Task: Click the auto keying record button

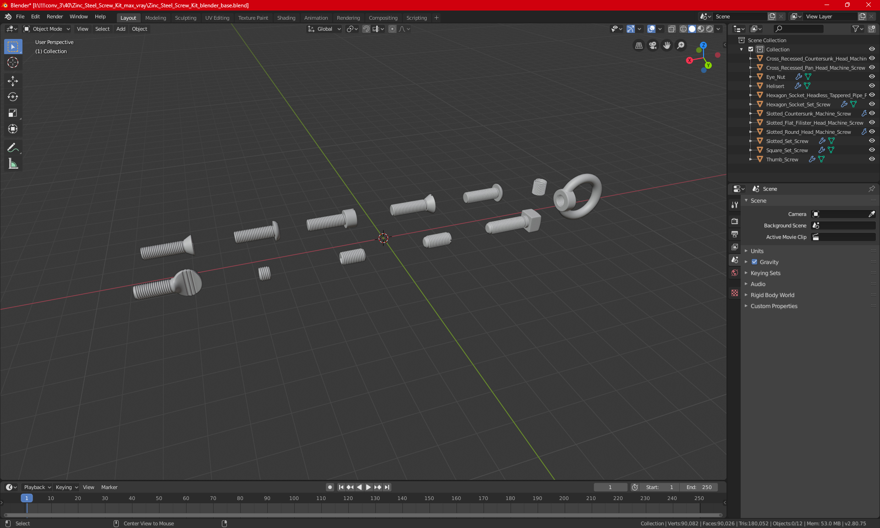Action: (x=330, y=487)
